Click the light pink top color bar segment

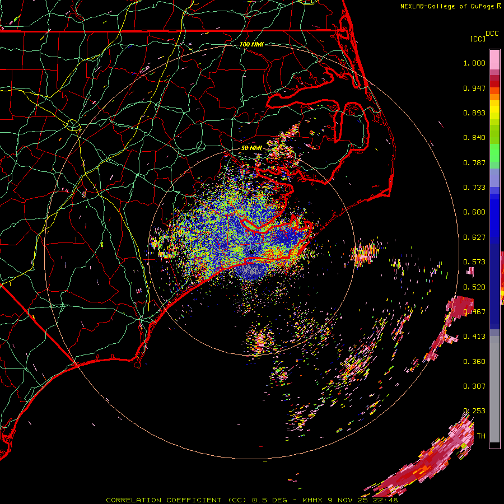point(494,59)
